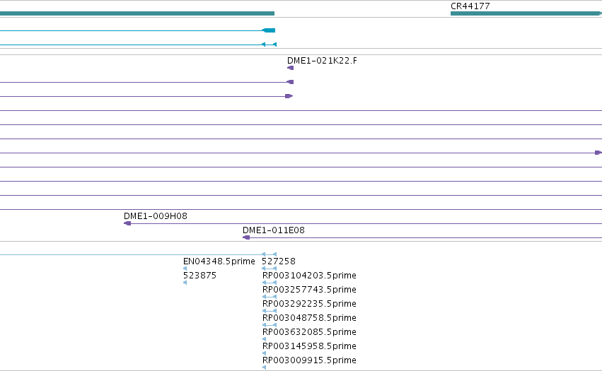The image size is (602, 371).
Task: Click the DME1-009H08 label
Action: pyautogui.click(x=156, y=216)
